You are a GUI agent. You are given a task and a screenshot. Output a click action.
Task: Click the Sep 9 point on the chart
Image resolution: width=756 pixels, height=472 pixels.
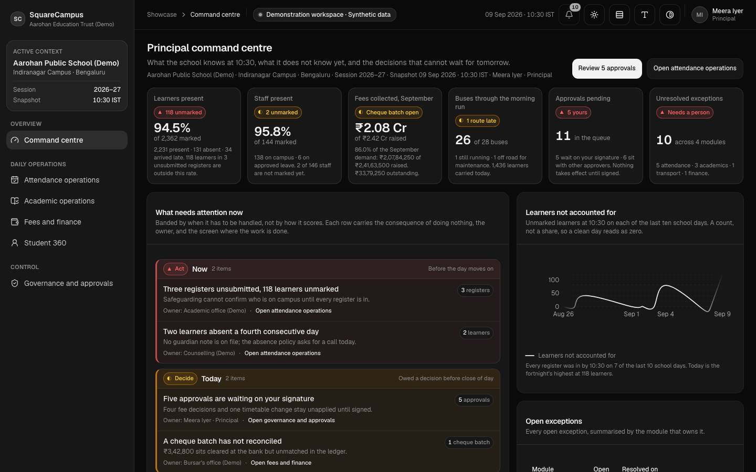721,276
